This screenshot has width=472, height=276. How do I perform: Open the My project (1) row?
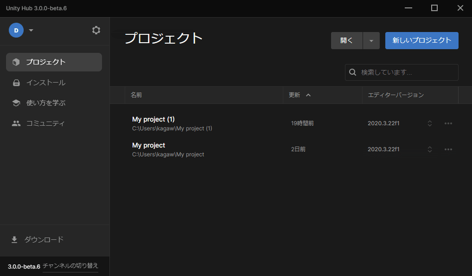tap(291, 123)
